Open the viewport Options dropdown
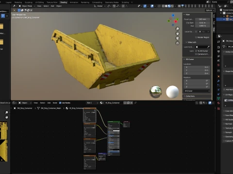The width and height of the screenshot is (233, 174). coord(210,10)
